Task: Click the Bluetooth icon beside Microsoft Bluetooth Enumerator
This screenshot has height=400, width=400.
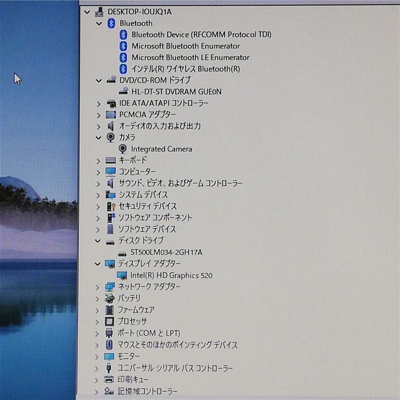Action: coord(123,46)
